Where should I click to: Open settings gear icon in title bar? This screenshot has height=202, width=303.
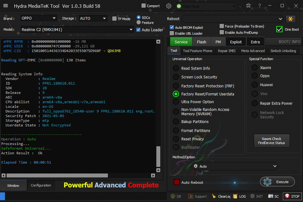coord(169,6)
